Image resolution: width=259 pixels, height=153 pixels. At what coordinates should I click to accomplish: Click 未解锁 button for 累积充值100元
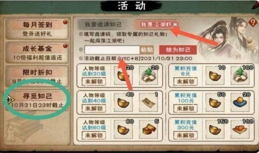(x=185, y=108)
